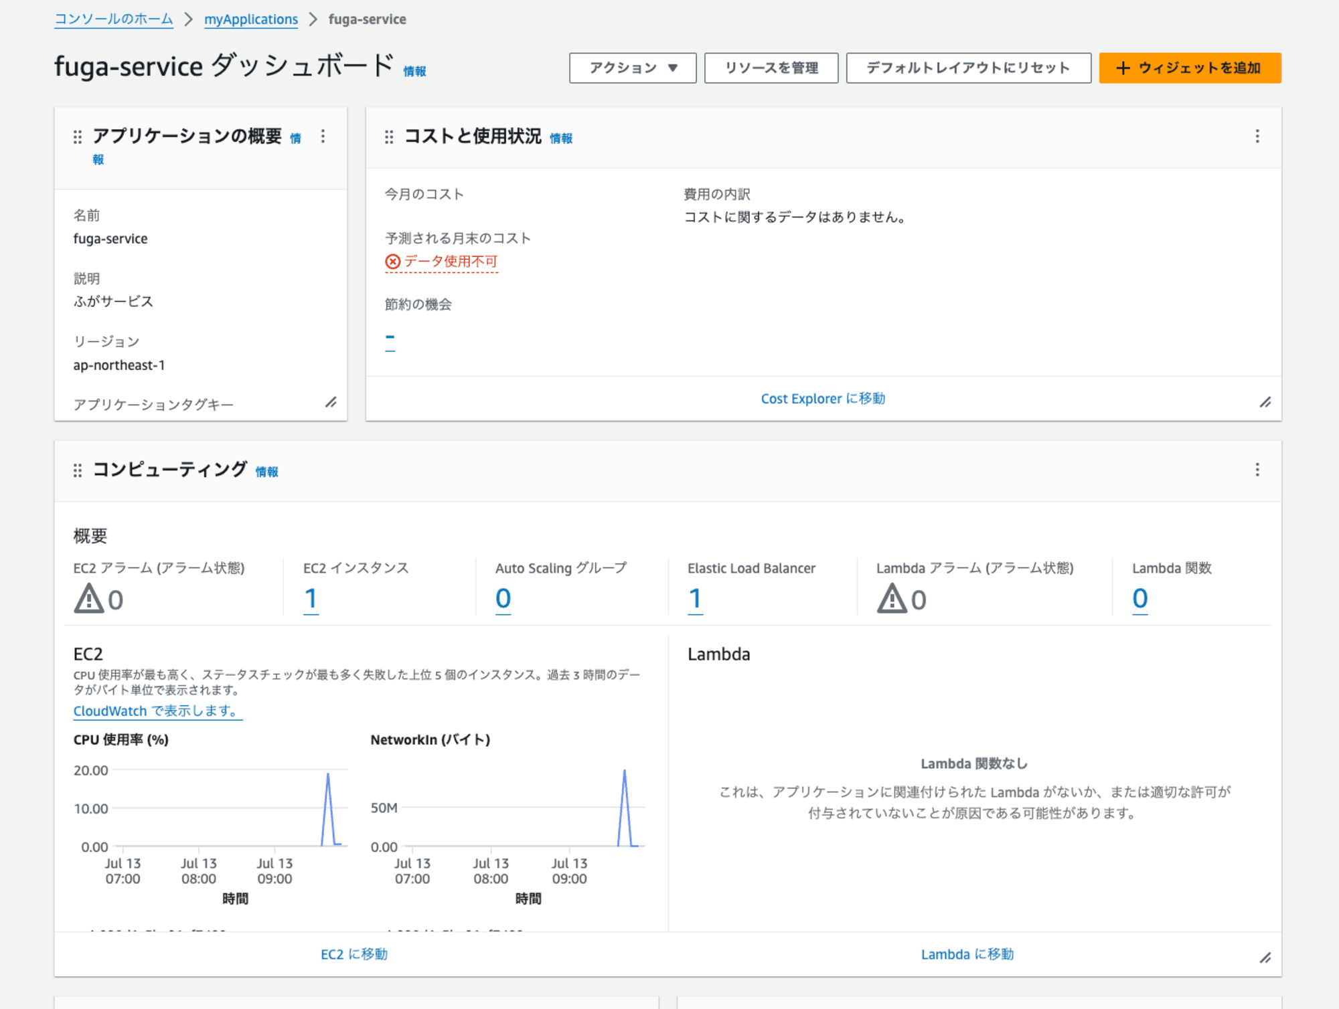Click 節約の機会 dash value link

[x=390, y=338]
